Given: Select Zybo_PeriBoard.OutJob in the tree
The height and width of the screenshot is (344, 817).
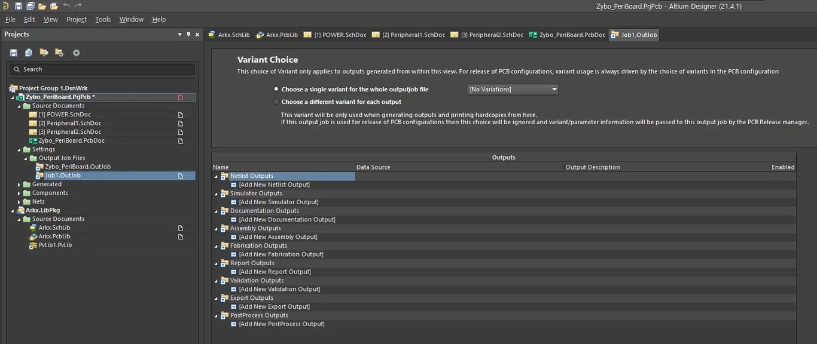Looking at the screenshot, I should pos(78,167).
